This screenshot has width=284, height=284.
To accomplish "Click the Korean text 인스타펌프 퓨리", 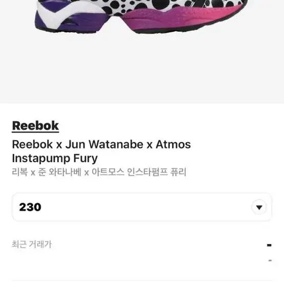I will [x=157, y=172].
